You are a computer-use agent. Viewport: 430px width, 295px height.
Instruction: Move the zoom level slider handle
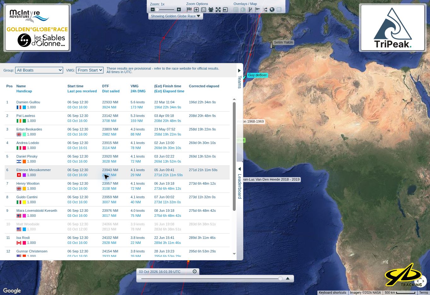coord(157,10)
